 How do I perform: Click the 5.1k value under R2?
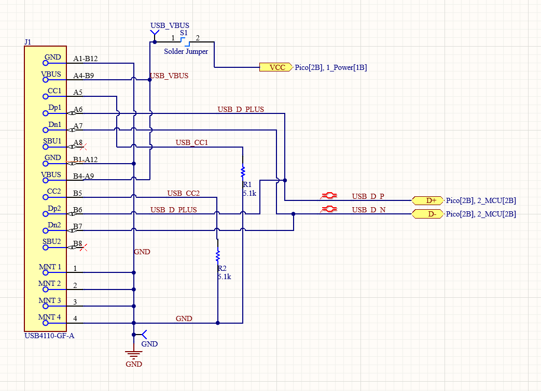[x=224, y=277]
